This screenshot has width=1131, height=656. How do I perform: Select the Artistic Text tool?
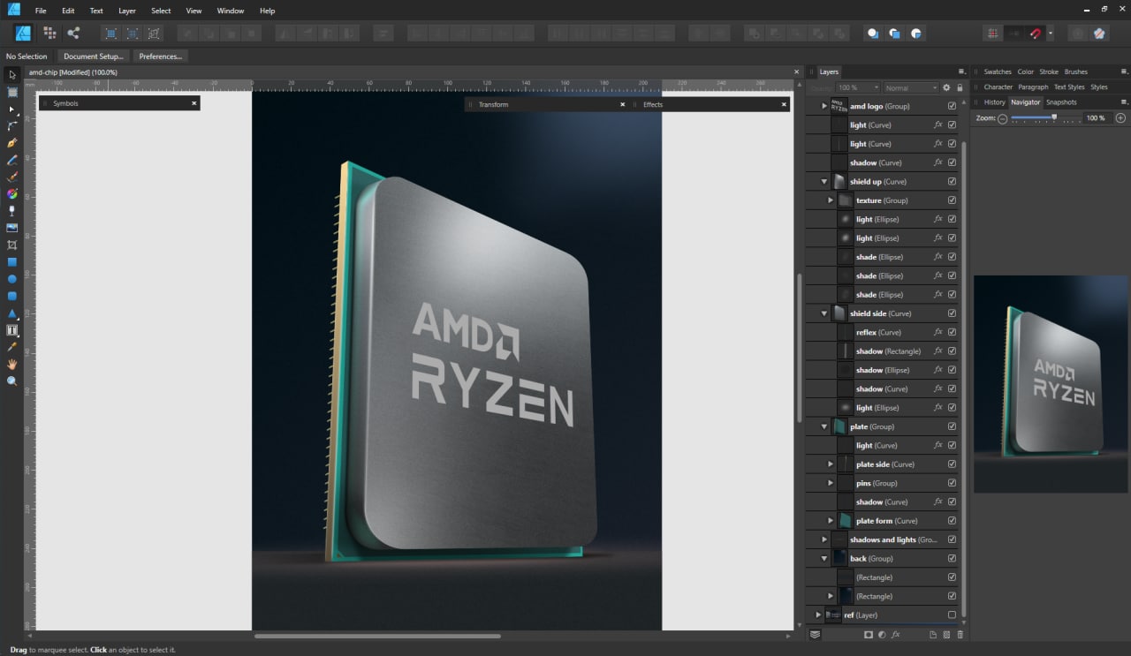[x=12, y=330]
